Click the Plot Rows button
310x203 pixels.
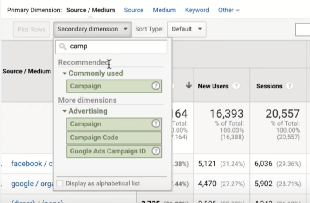(31, 30)
